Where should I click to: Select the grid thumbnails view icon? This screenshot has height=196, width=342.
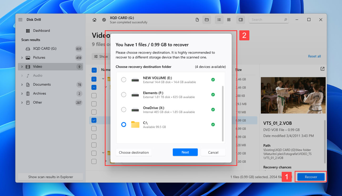229,20
